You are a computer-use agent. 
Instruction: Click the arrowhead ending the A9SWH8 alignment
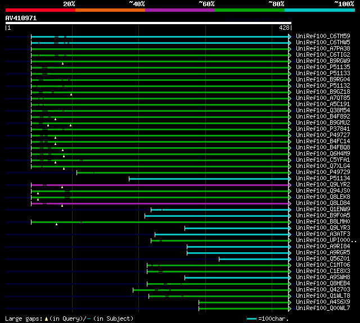pos(290,277)
